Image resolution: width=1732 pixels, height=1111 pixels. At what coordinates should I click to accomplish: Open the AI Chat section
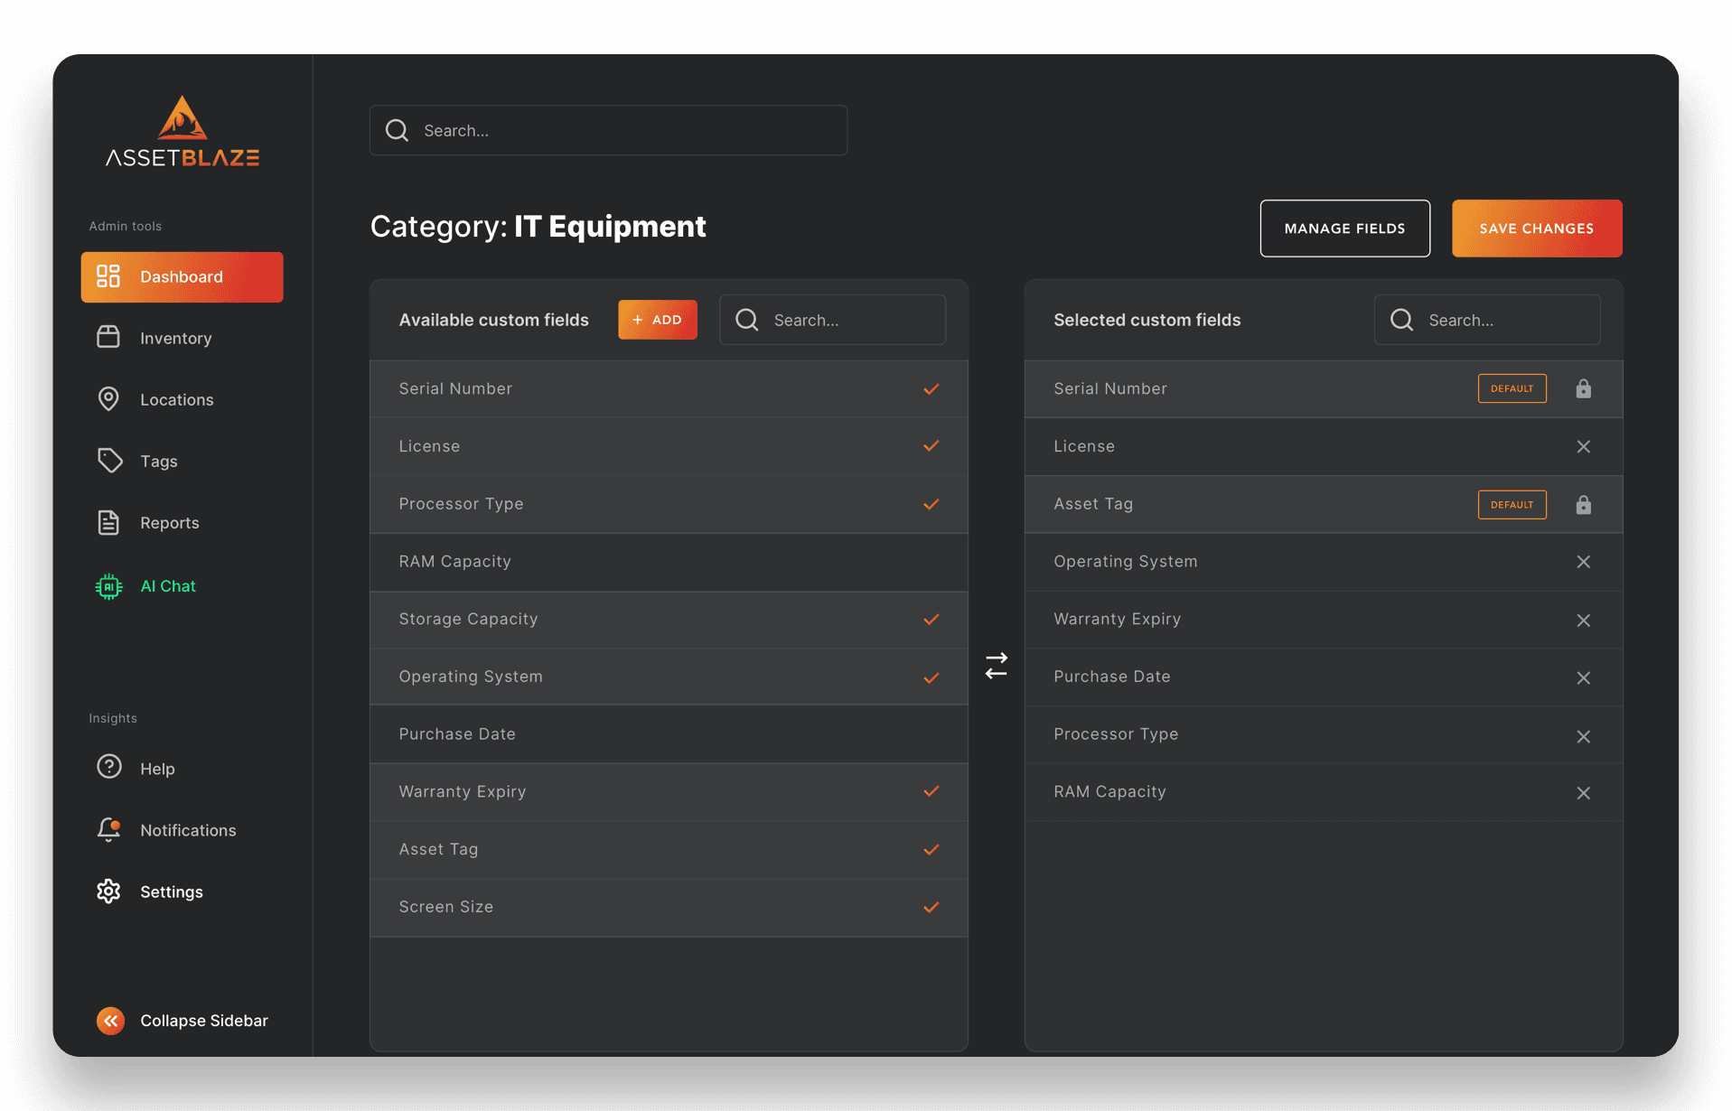[x=182, y=586]
